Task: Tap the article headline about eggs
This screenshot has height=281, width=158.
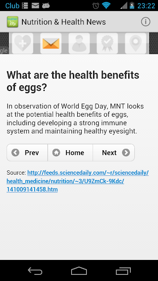Action: tap(73, 81)
